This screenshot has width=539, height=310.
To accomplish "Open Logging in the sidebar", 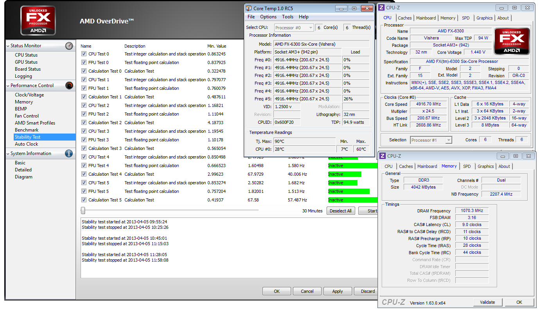I will pos(23,76).
